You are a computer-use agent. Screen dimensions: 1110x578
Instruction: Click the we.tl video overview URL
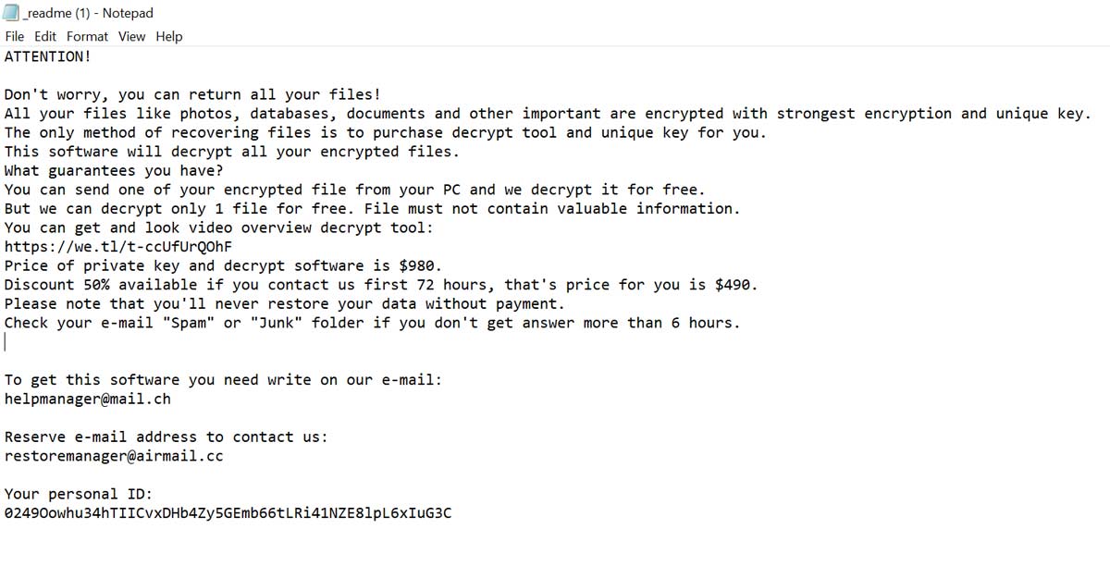118,247
